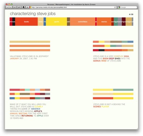The height and width of the screenshot is (136, 143).
Task: Select the gray 'social' category segment
Action: coord(120,22)
